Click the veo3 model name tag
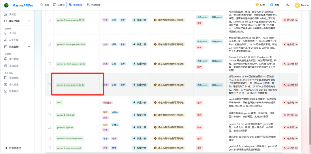Screen dimensions: 311x154 tap(60, 103)
